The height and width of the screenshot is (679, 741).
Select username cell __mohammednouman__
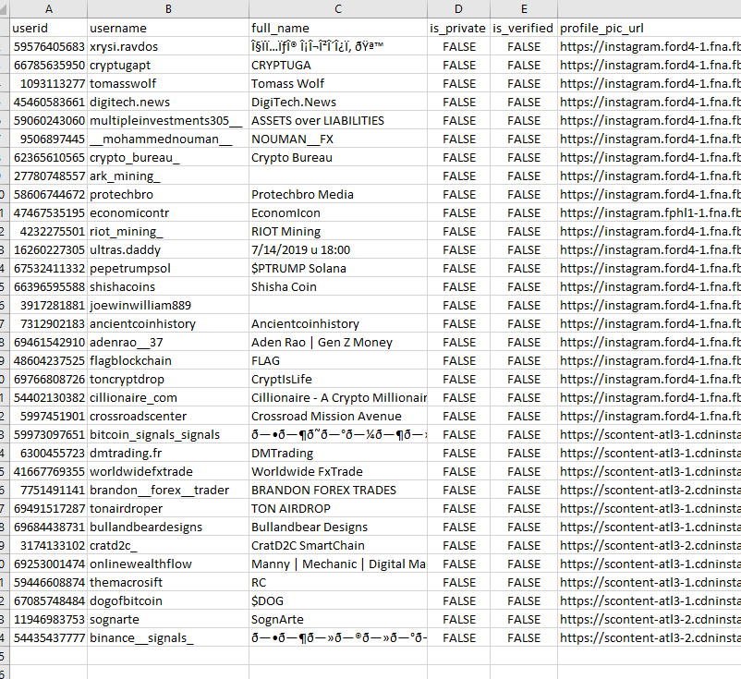point(168,139)
